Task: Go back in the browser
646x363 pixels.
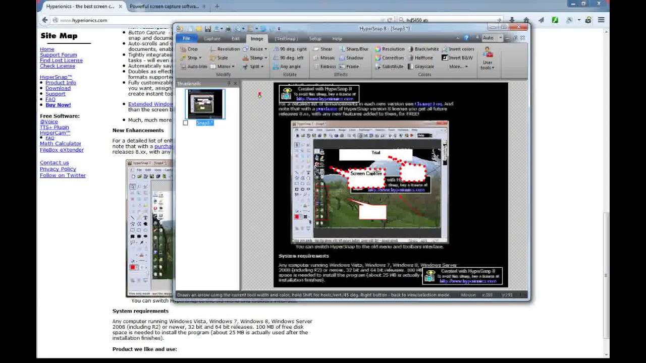Action: click(x=45, y=20)
